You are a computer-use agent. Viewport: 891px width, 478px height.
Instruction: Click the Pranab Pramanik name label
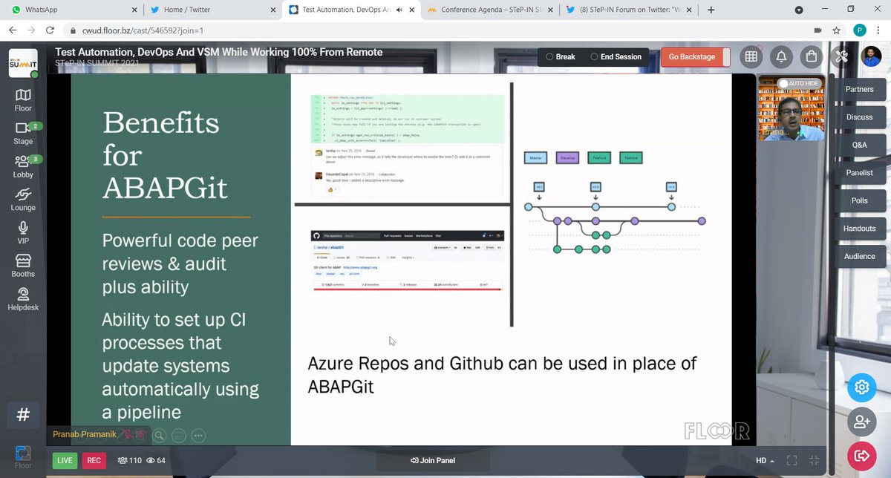tap(84, 436)
